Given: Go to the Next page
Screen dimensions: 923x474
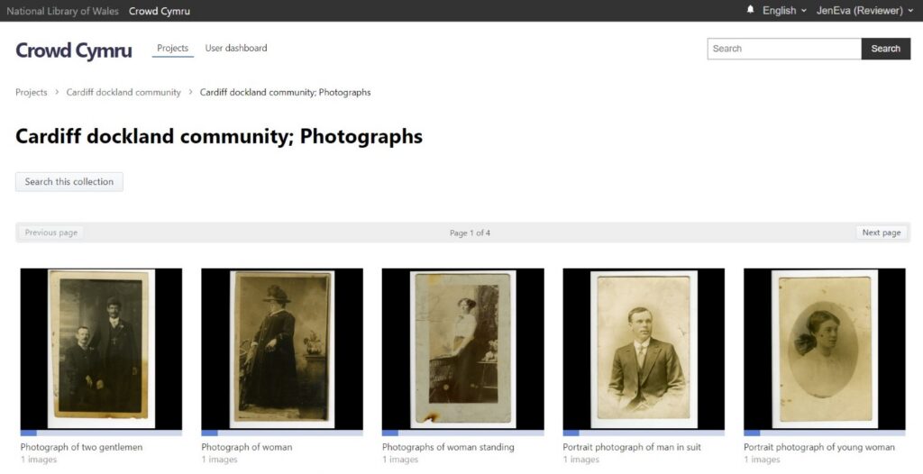Looking at the screenshot, I should tap(882, 232).
